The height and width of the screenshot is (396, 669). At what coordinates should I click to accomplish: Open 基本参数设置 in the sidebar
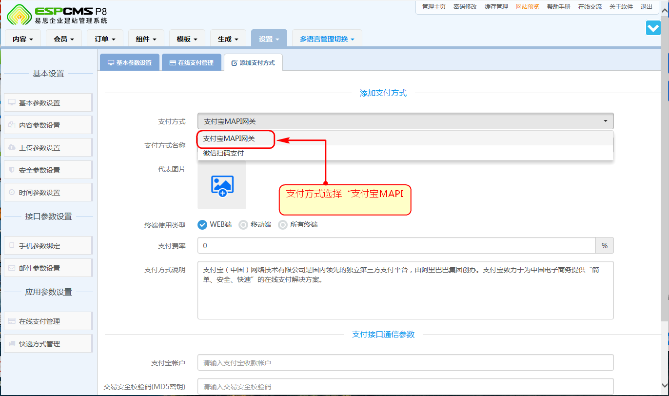coord(48,102)
